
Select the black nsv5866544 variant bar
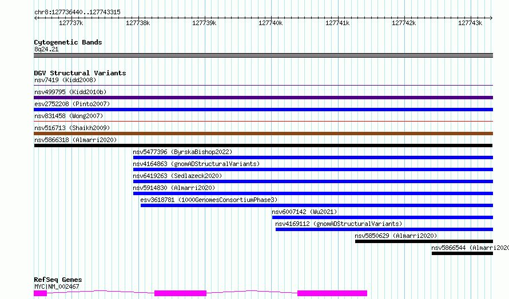tap(462, 253)
